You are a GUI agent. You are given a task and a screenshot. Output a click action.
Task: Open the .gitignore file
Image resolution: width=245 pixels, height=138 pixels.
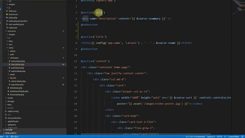point(12,125)
